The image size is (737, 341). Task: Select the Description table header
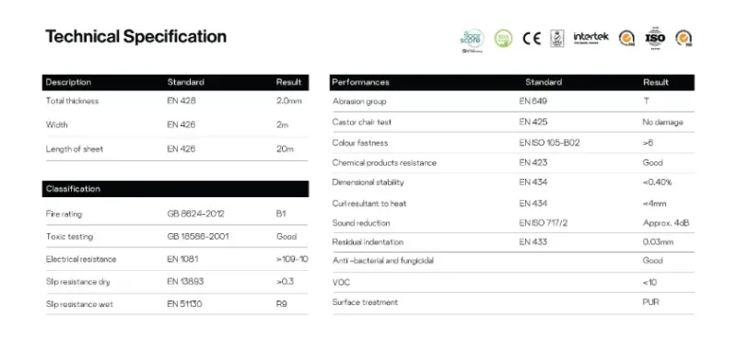(68, 82)
